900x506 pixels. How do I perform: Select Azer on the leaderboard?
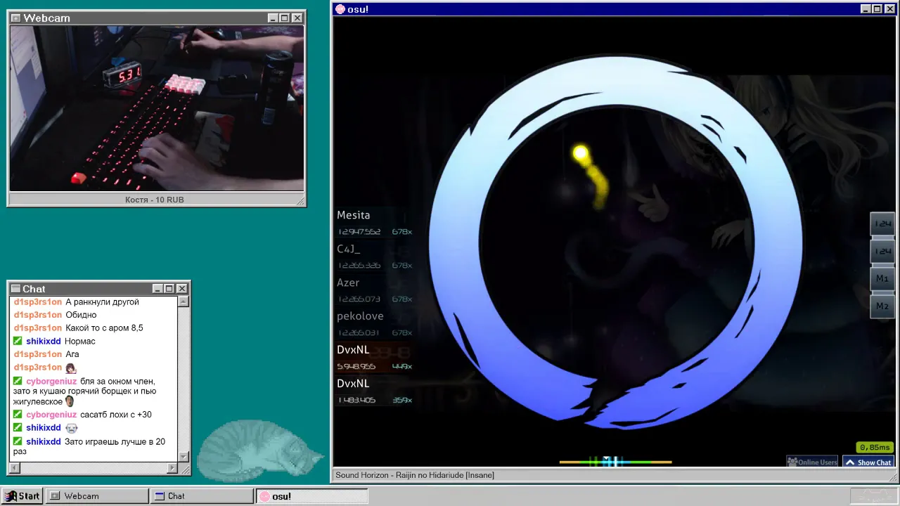[375, 290]
